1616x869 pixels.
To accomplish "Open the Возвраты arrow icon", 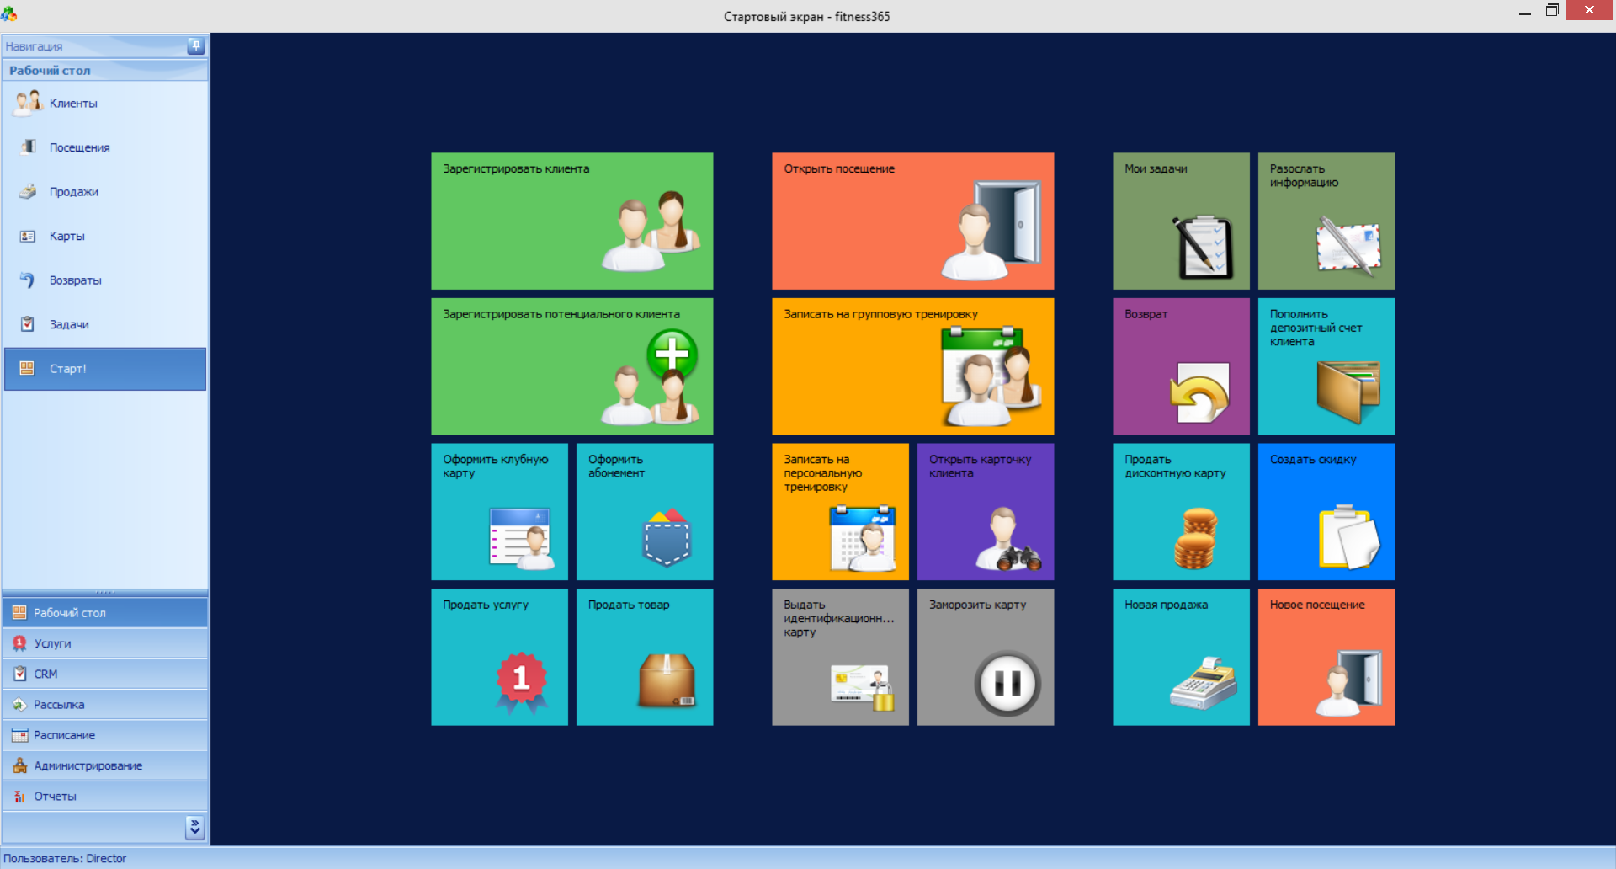I will (28, 280).
